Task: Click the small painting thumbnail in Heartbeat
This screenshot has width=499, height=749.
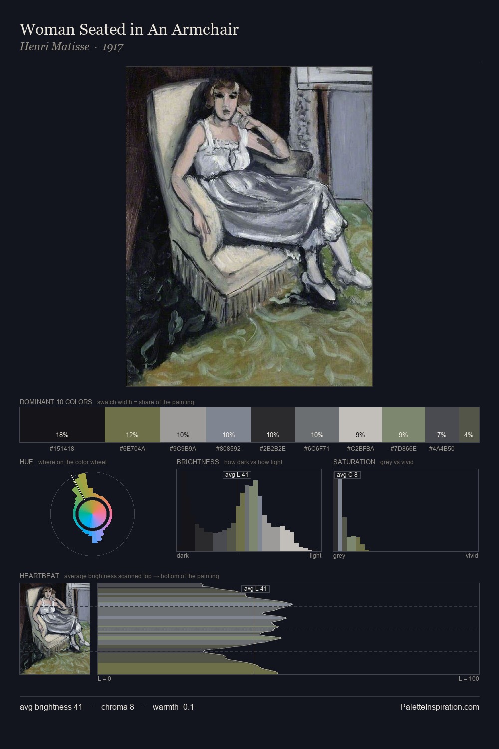Action: pos(55,629)
